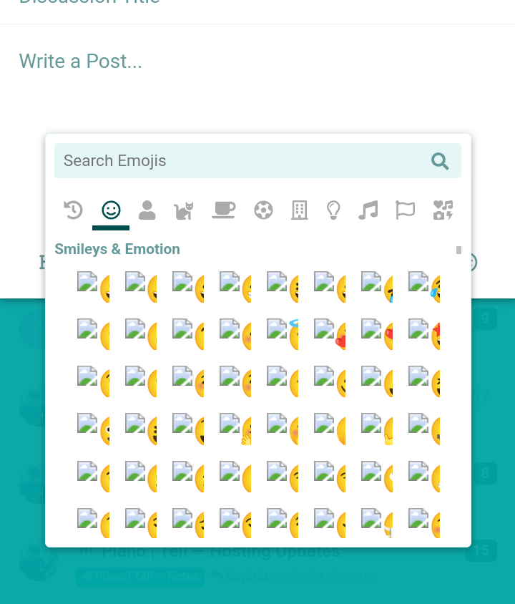The height and width of the screenshot is (604, 515).
Task: Click the Search Emojis input field
Action: (258, 160)
